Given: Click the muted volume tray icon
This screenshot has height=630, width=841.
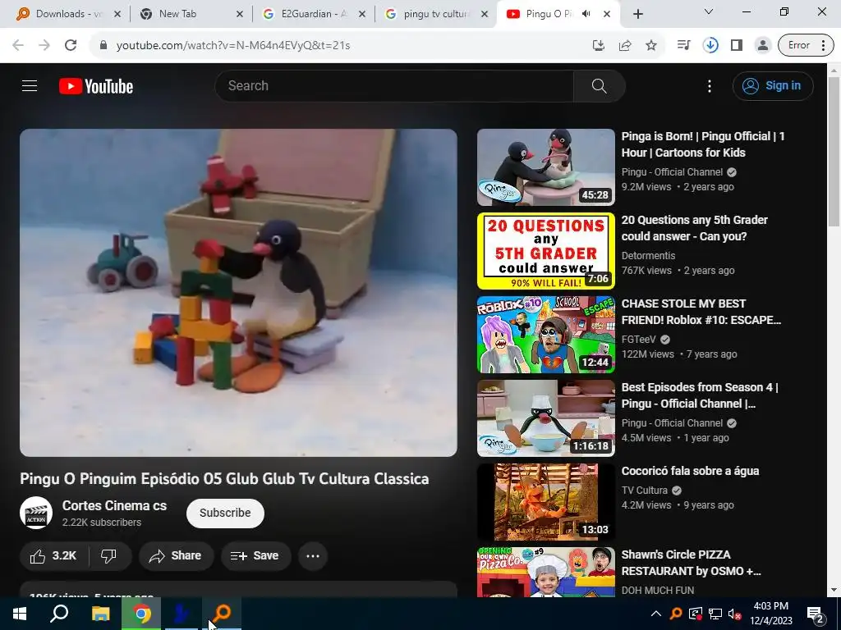Looking at the screenshot, I should (734, 614).
